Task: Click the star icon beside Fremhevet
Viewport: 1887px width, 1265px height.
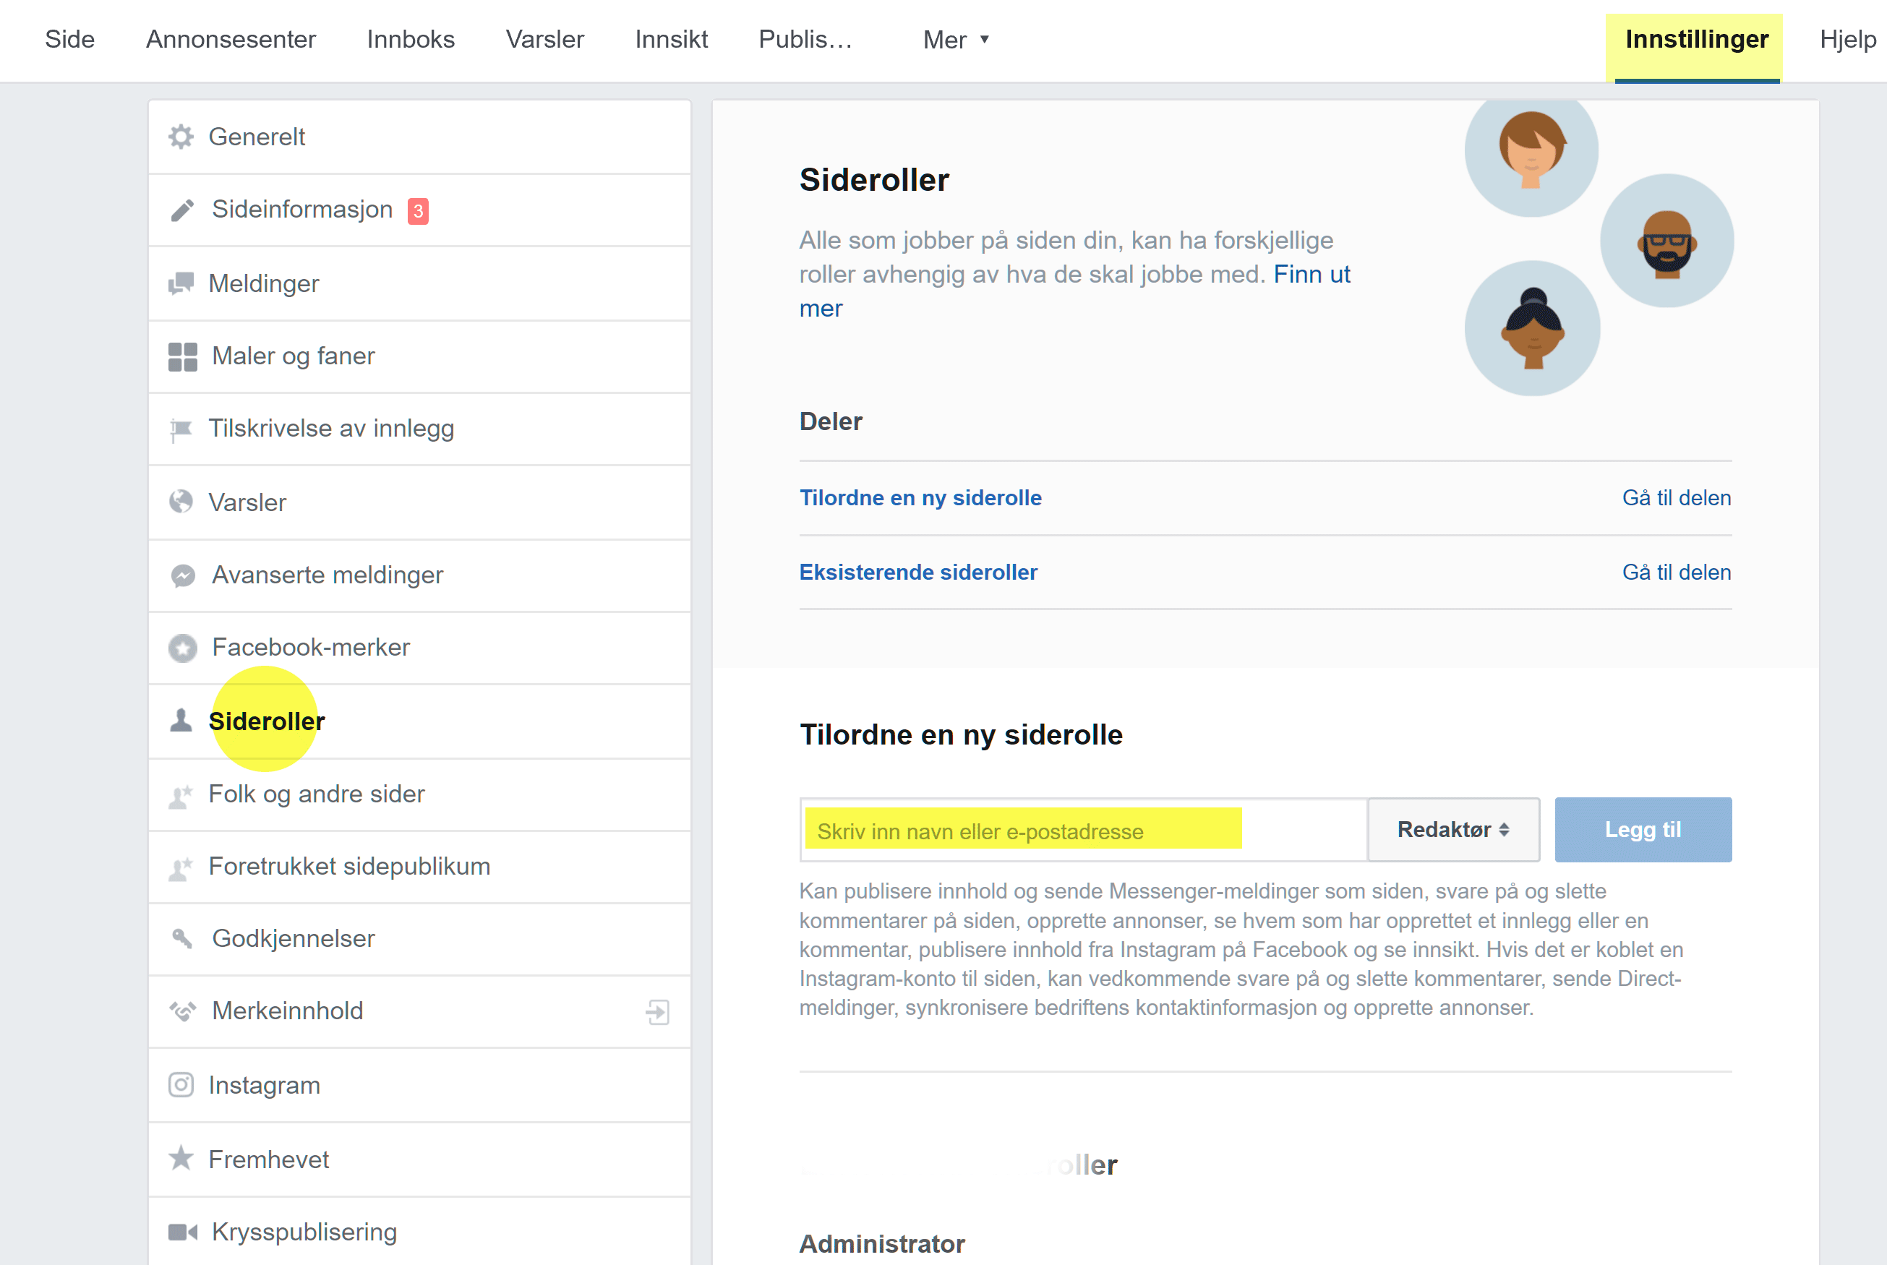Action: click(x=181, y=1159)
